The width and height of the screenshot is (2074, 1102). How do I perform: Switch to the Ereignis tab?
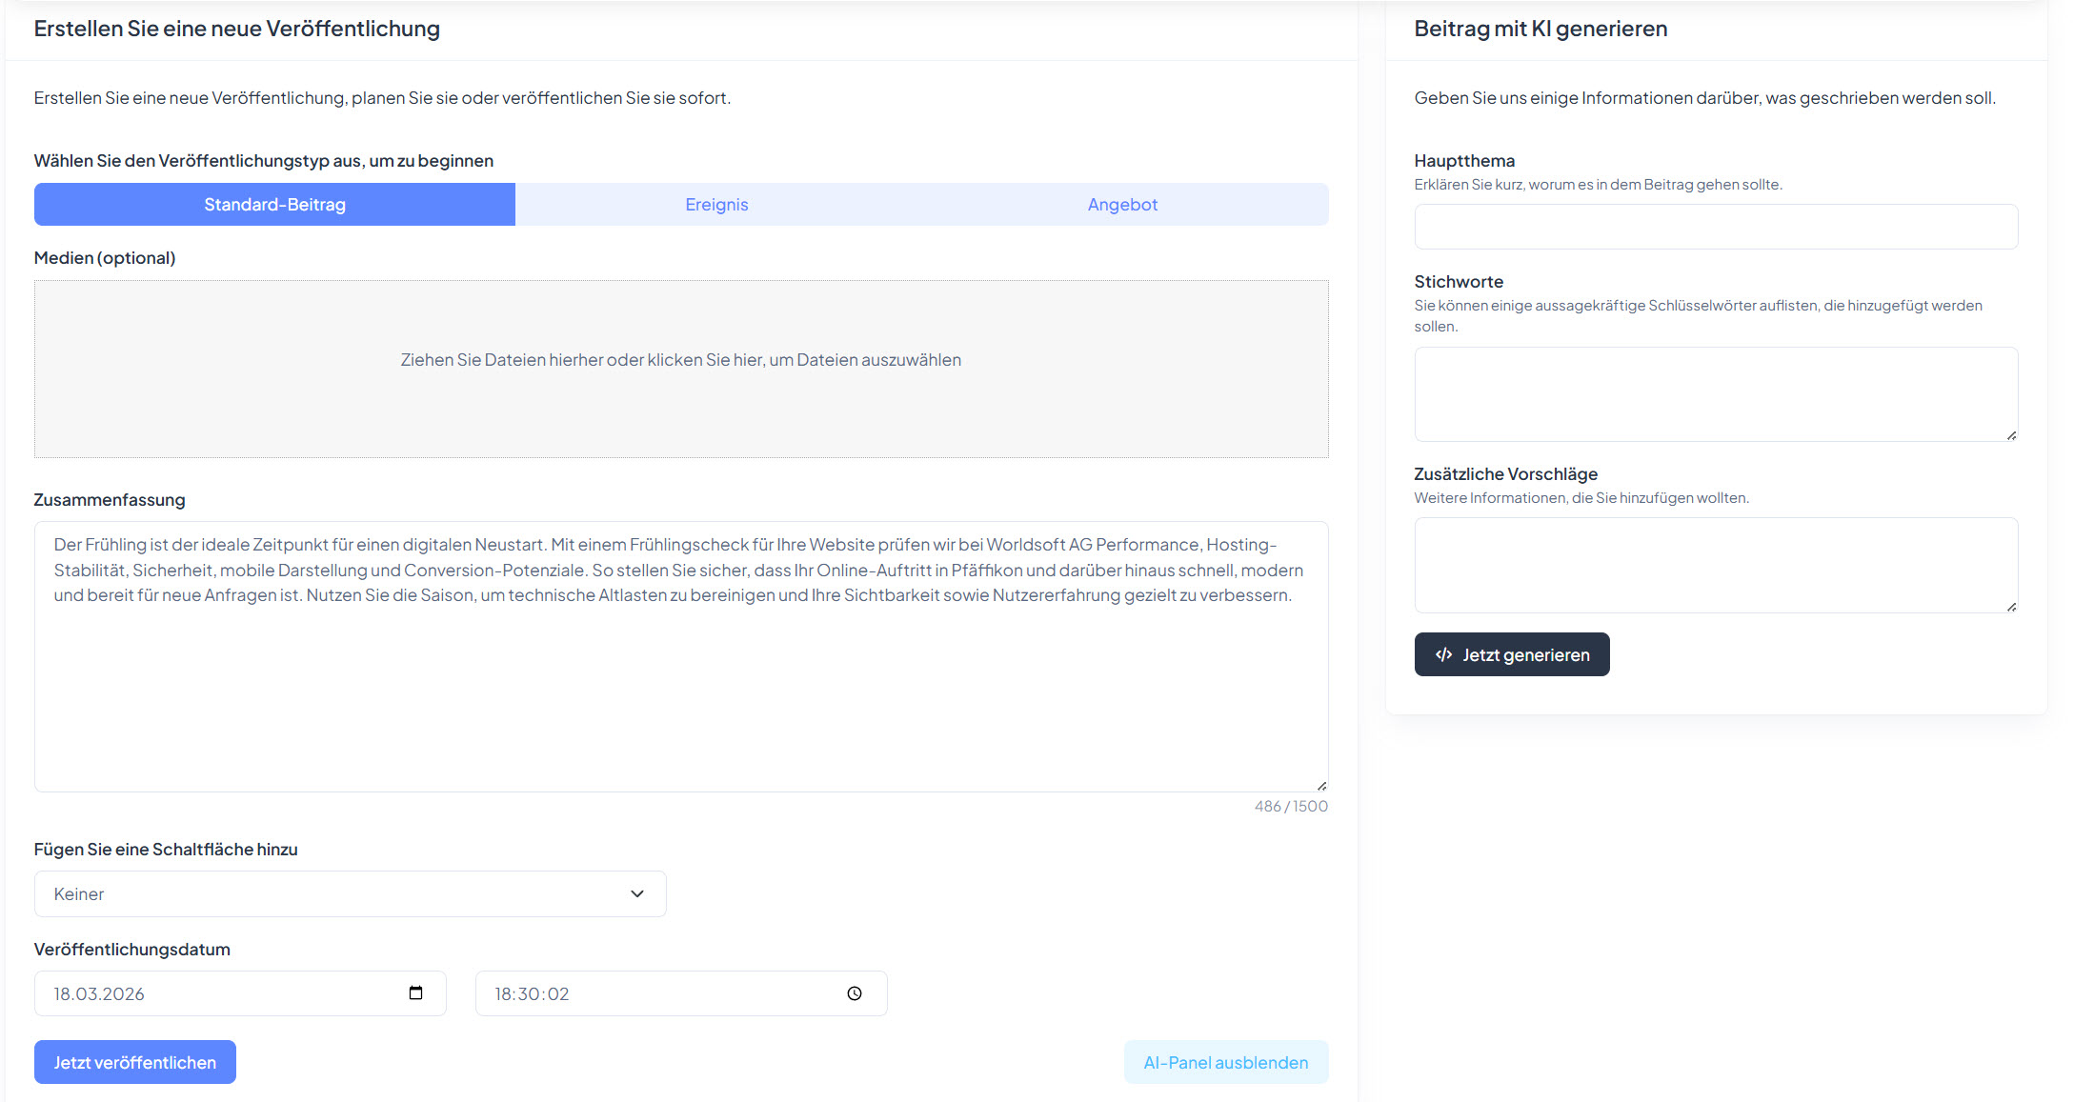(716, 205)
